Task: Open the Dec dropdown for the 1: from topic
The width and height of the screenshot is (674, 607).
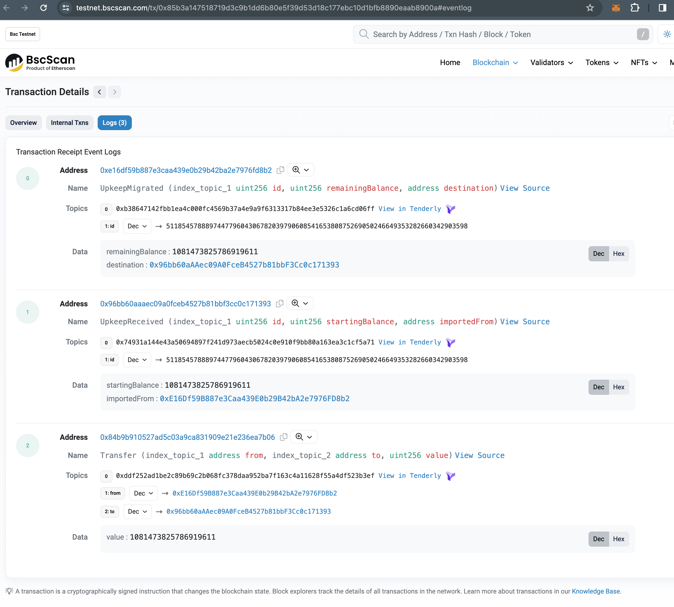Action: (143, 493)
